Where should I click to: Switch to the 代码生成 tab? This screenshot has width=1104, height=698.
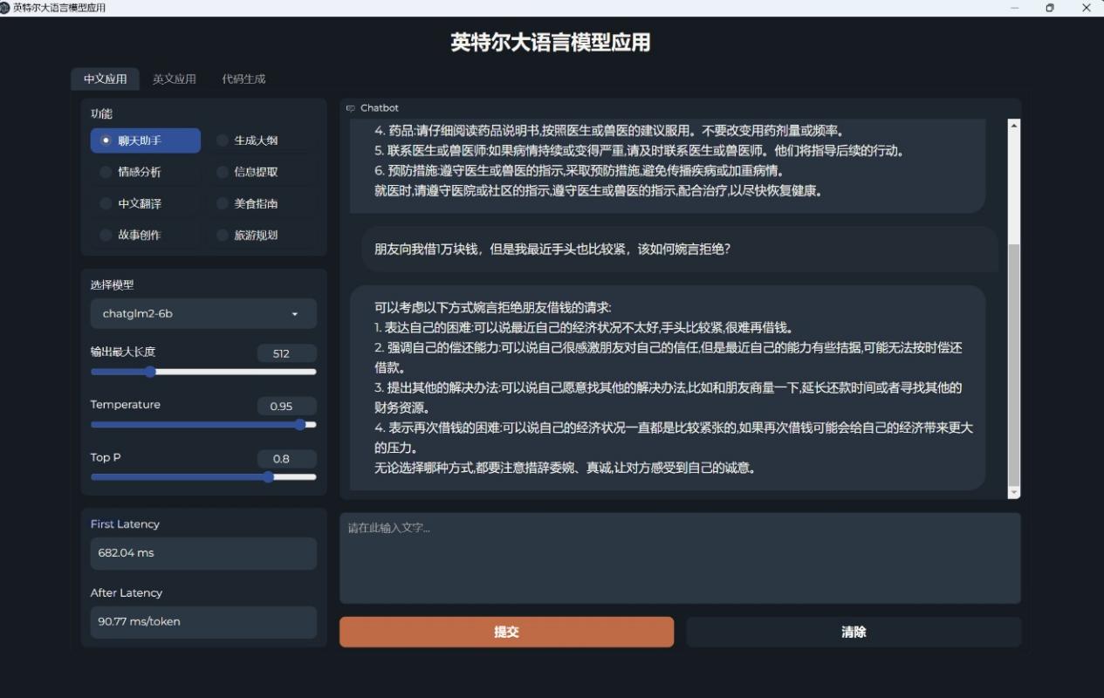243,79
